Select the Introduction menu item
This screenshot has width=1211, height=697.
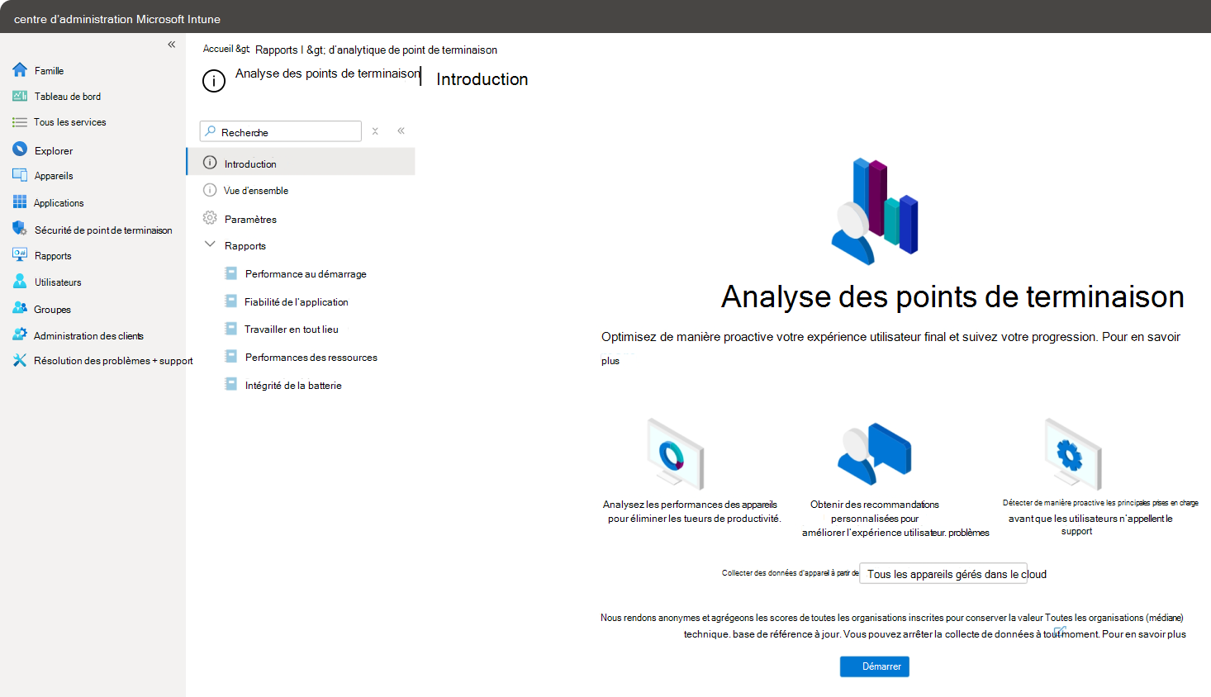tap(301, 162)
